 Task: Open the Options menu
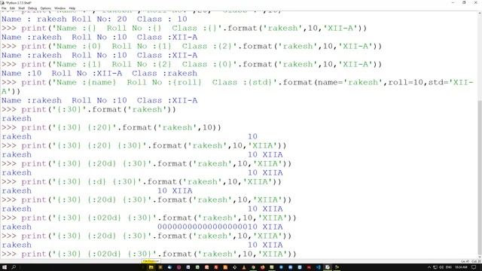pos(45,8)
